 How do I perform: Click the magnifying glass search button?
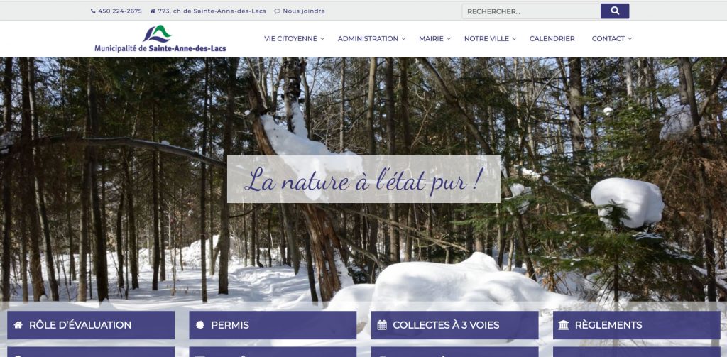pos(615,11)
